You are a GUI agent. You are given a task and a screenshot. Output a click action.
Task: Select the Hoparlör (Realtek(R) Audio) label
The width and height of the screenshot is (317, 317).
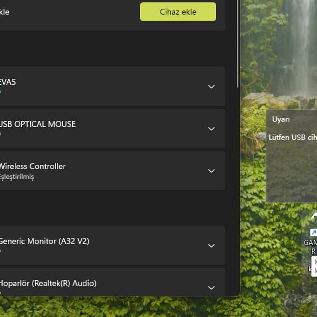point(47,283)
